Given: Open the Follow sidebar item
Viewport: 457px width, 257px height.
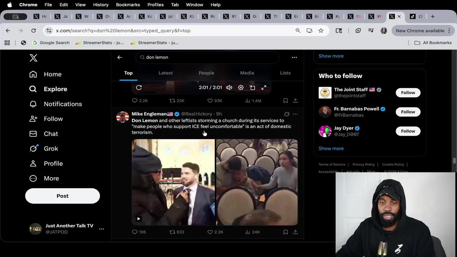Looking at the screenshot, I should [46, 119].
